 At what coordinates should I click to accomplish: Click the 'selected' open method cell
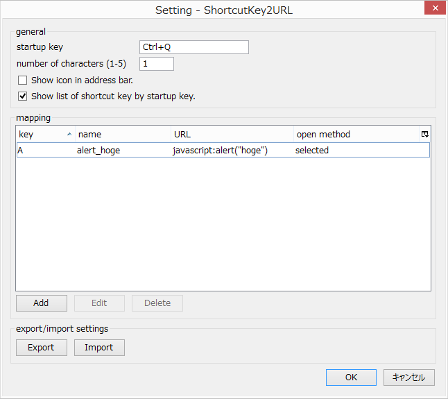pyautogui.click(x=312, y=151)
